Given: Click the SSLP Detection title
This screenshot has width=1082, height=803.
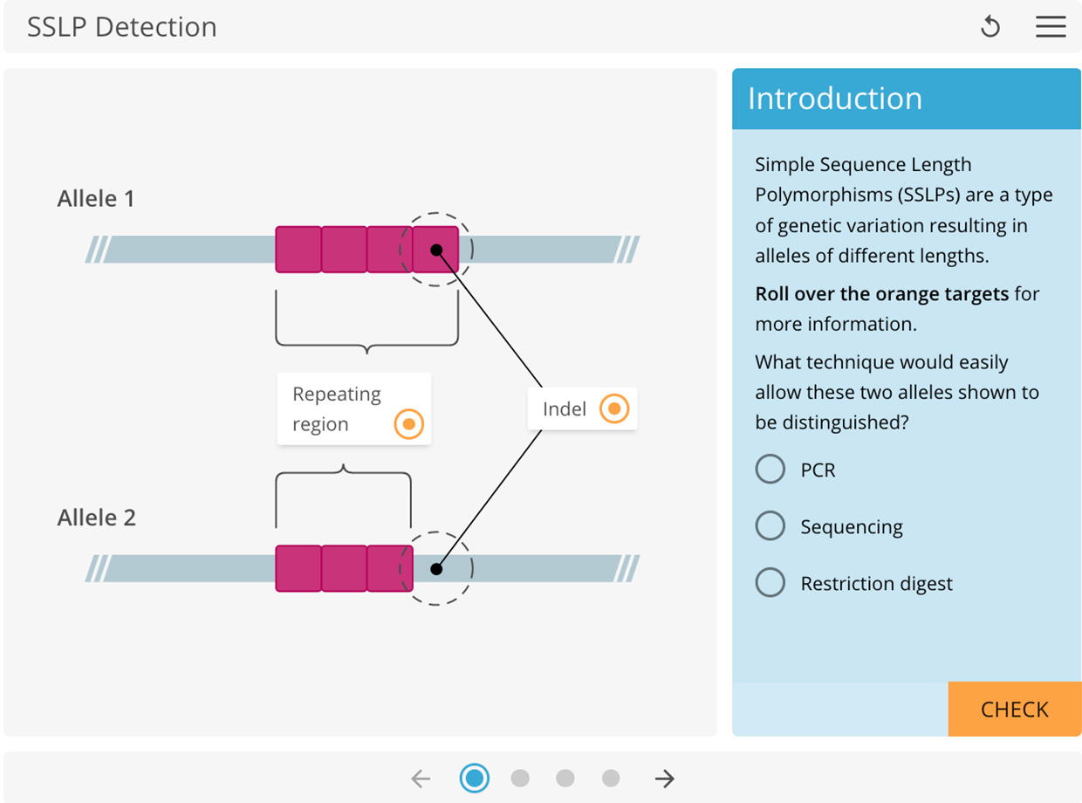Looking at the screenshot, I should click(x=122, y=27).
